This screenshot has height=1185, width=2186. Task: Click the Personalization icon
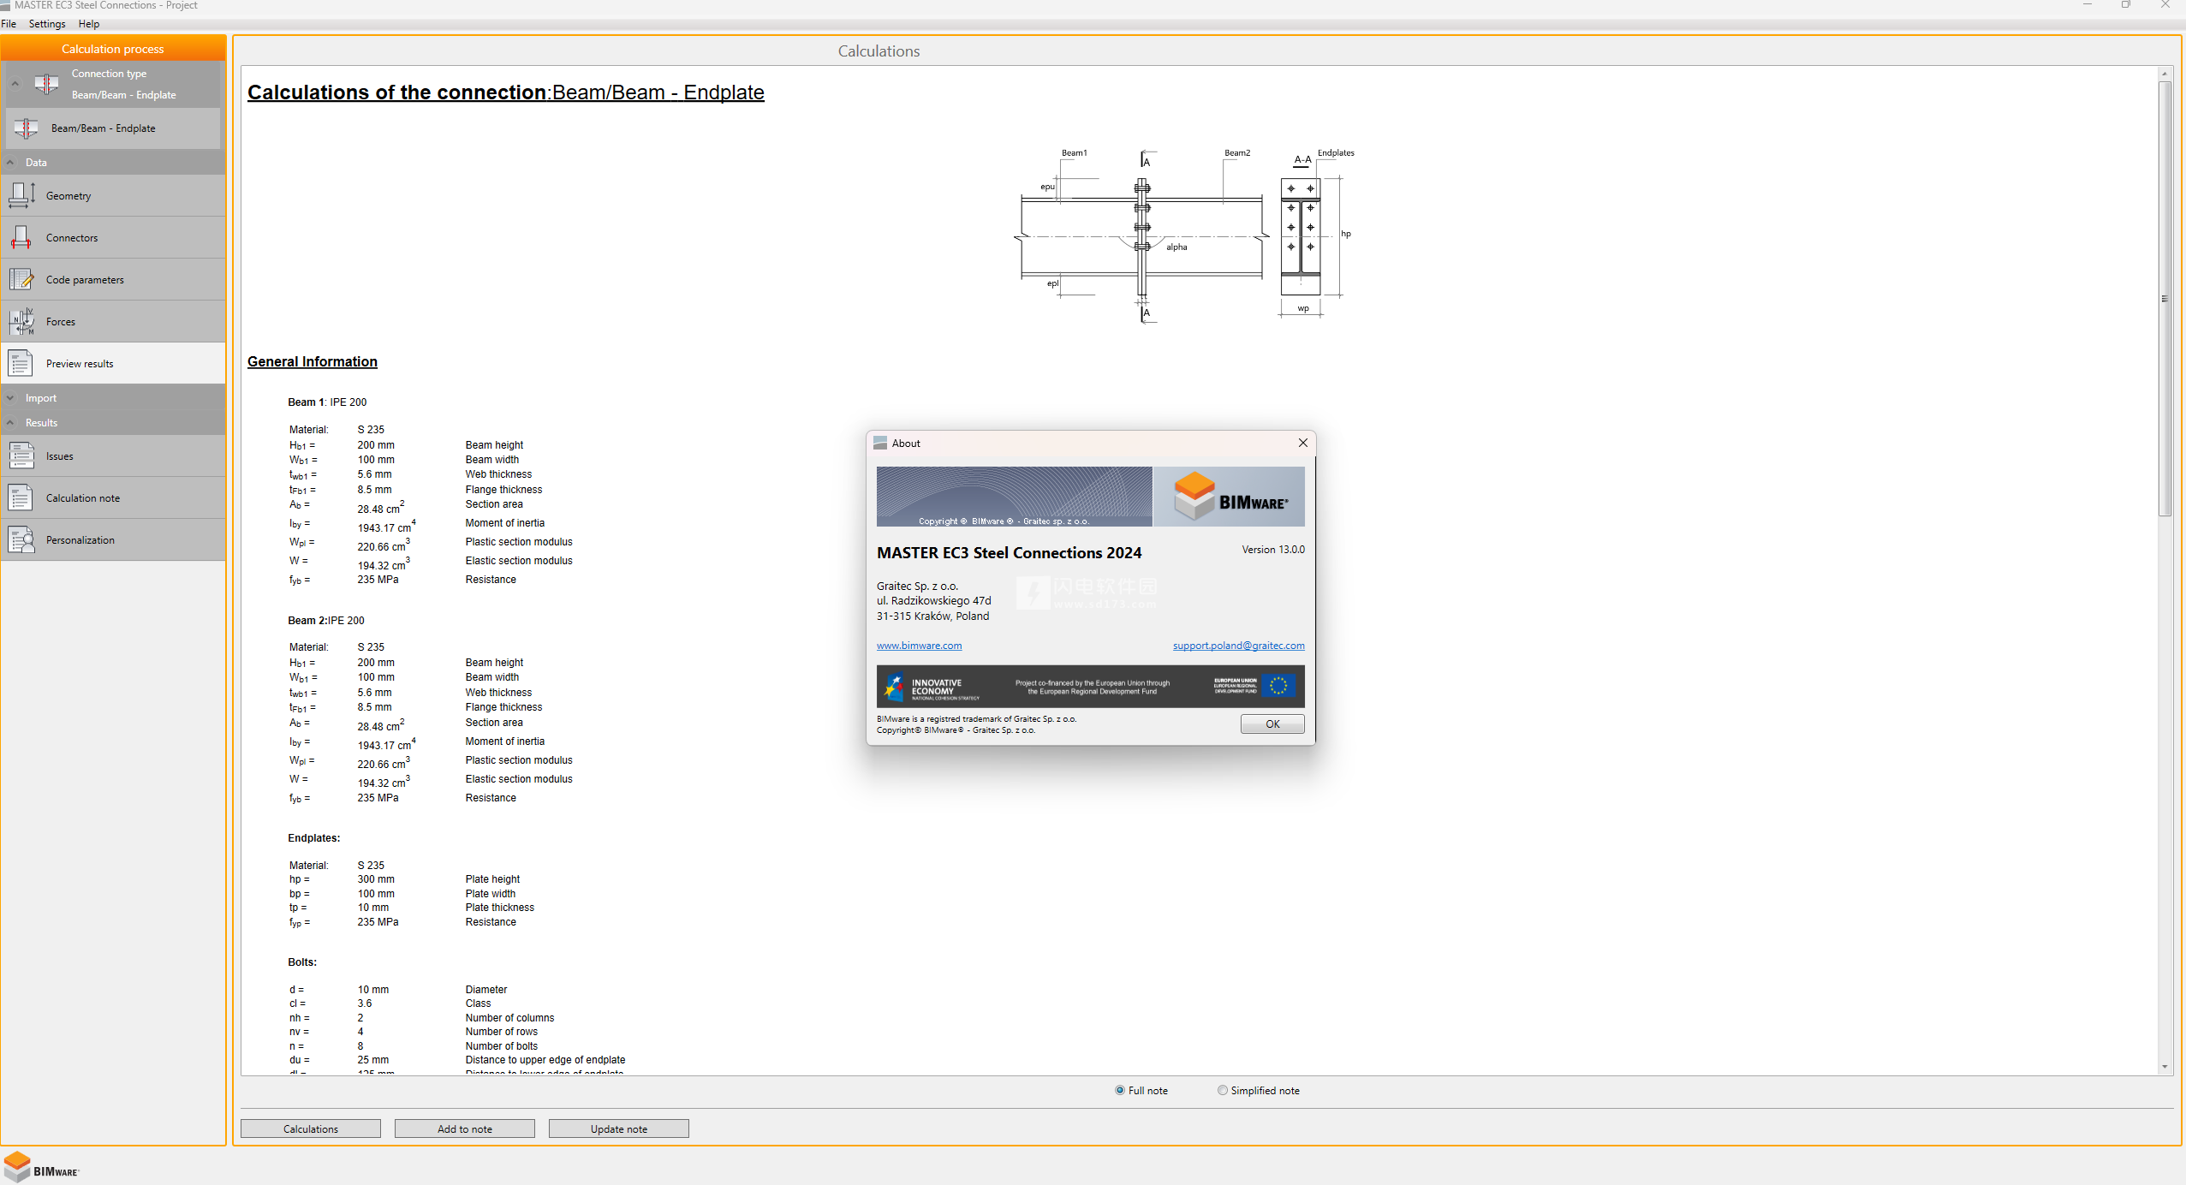tap(21, 540)
